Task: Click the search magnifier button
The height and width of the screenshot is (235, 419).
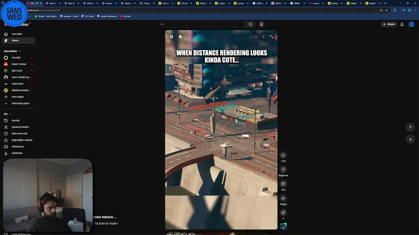Action: click(250, 24)
